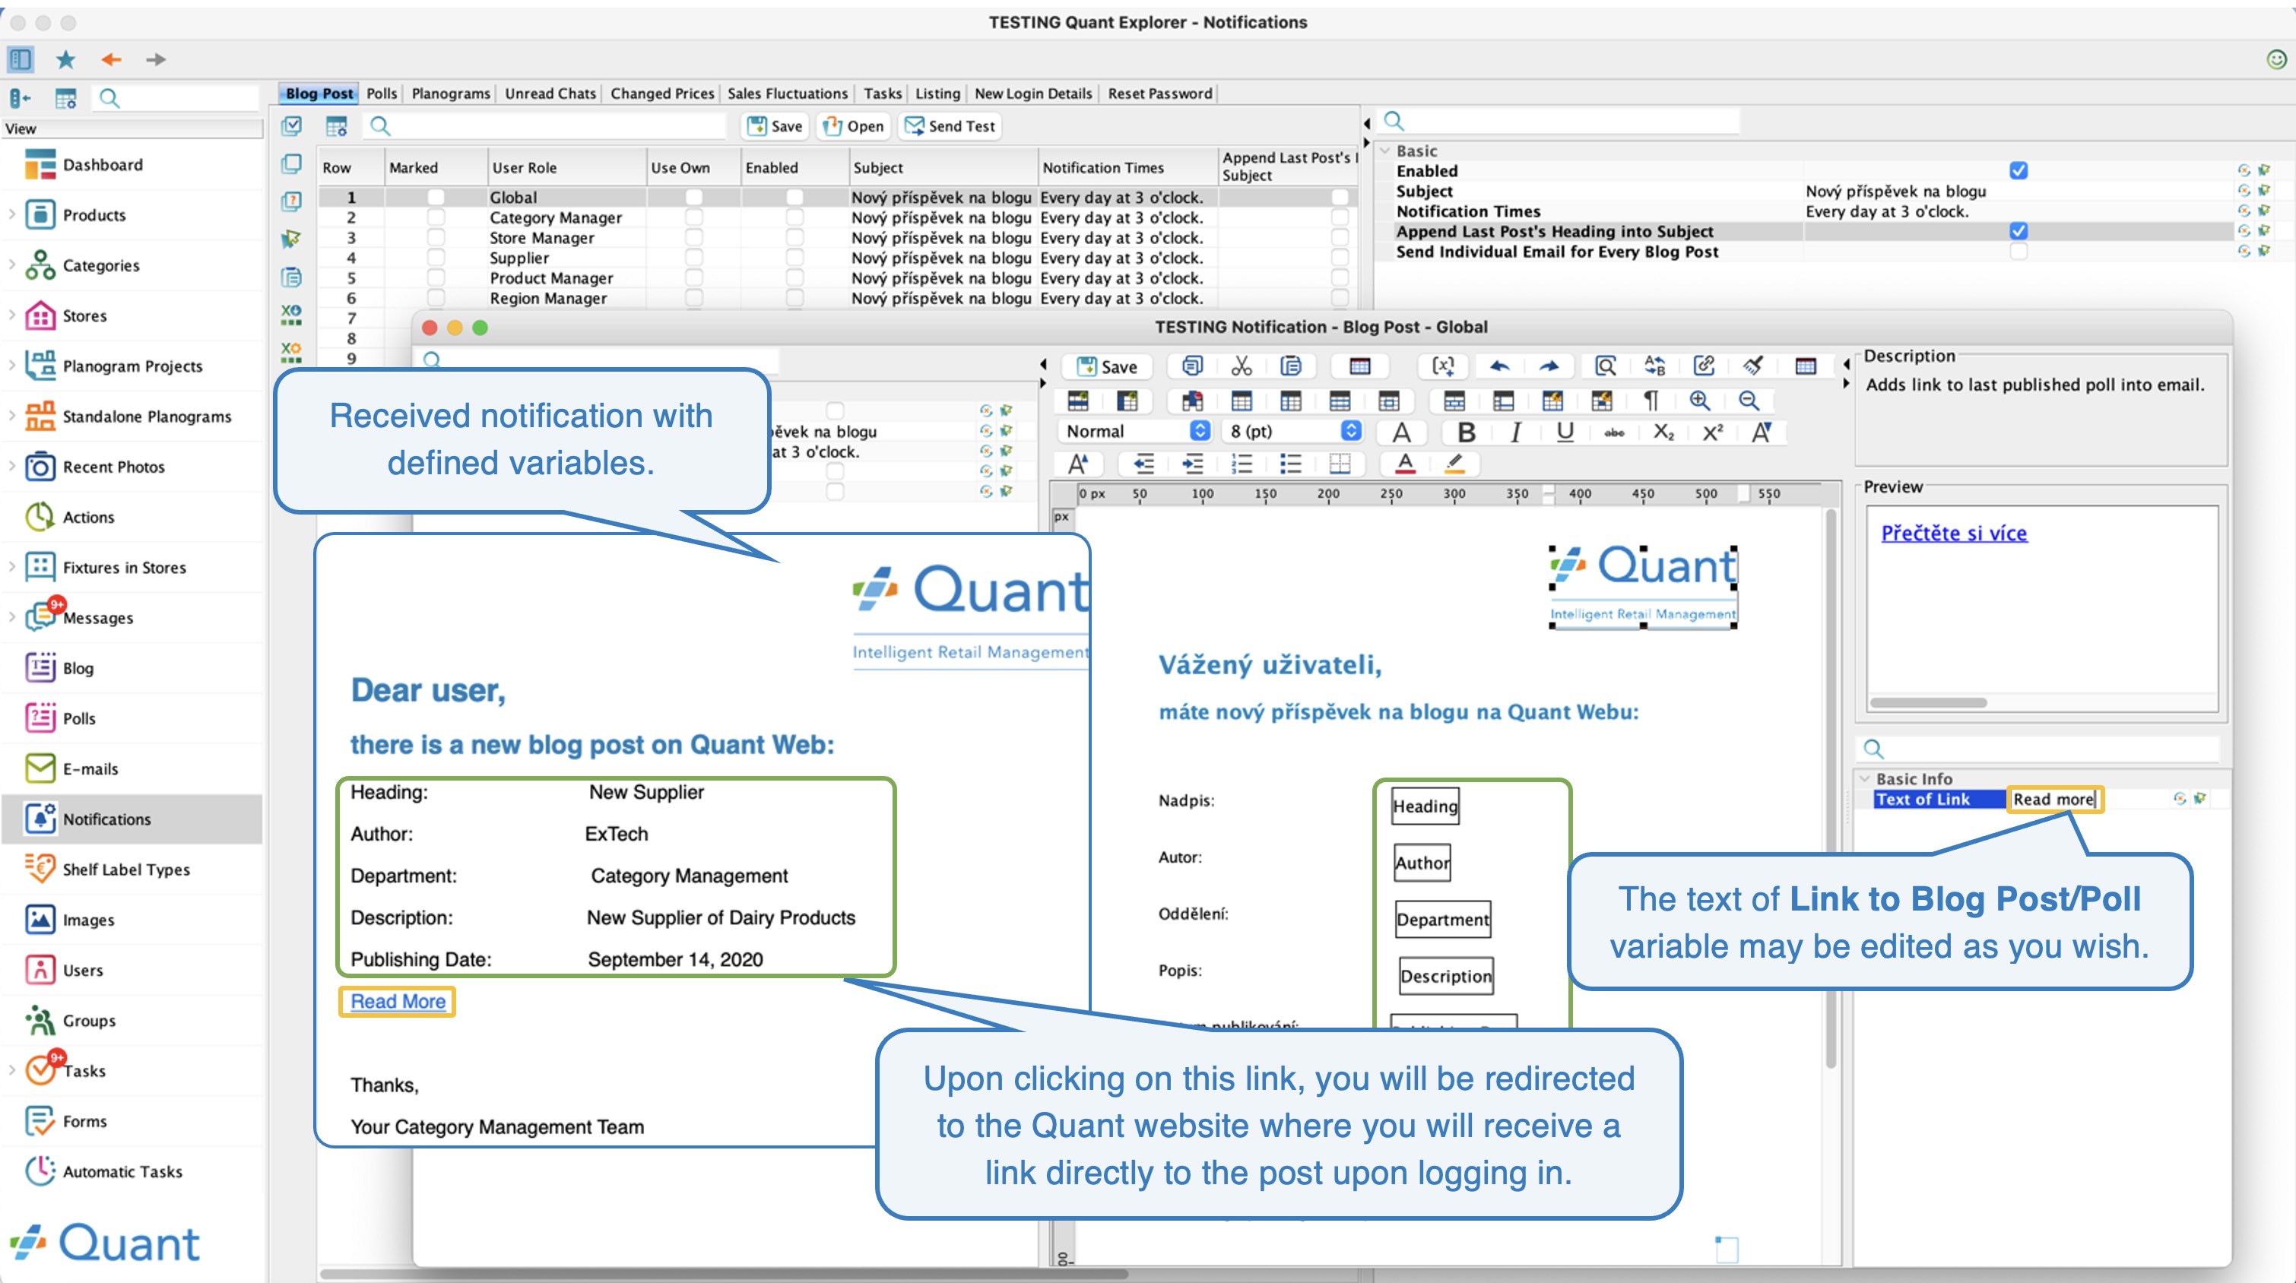This screenshot has height=1283, width=2296.
Task: Toggle the sidebar panel icon at top left
Action: (x=20, y=60)
